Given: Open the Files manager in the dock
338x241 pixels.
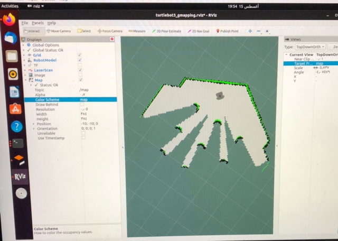Looking at the screenshot, I should pyautogui.click(x=12, y=57).
